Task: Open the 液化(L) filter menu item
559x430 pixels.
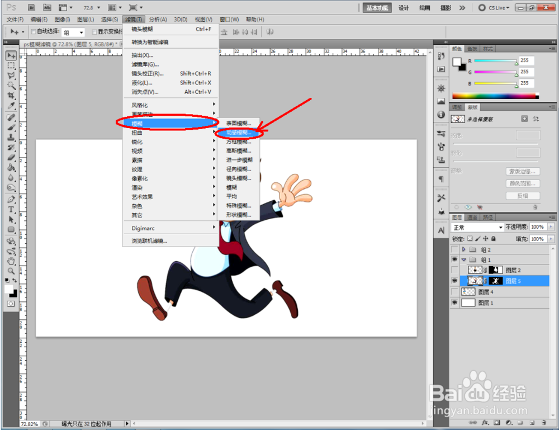Action: coord(170,83)
